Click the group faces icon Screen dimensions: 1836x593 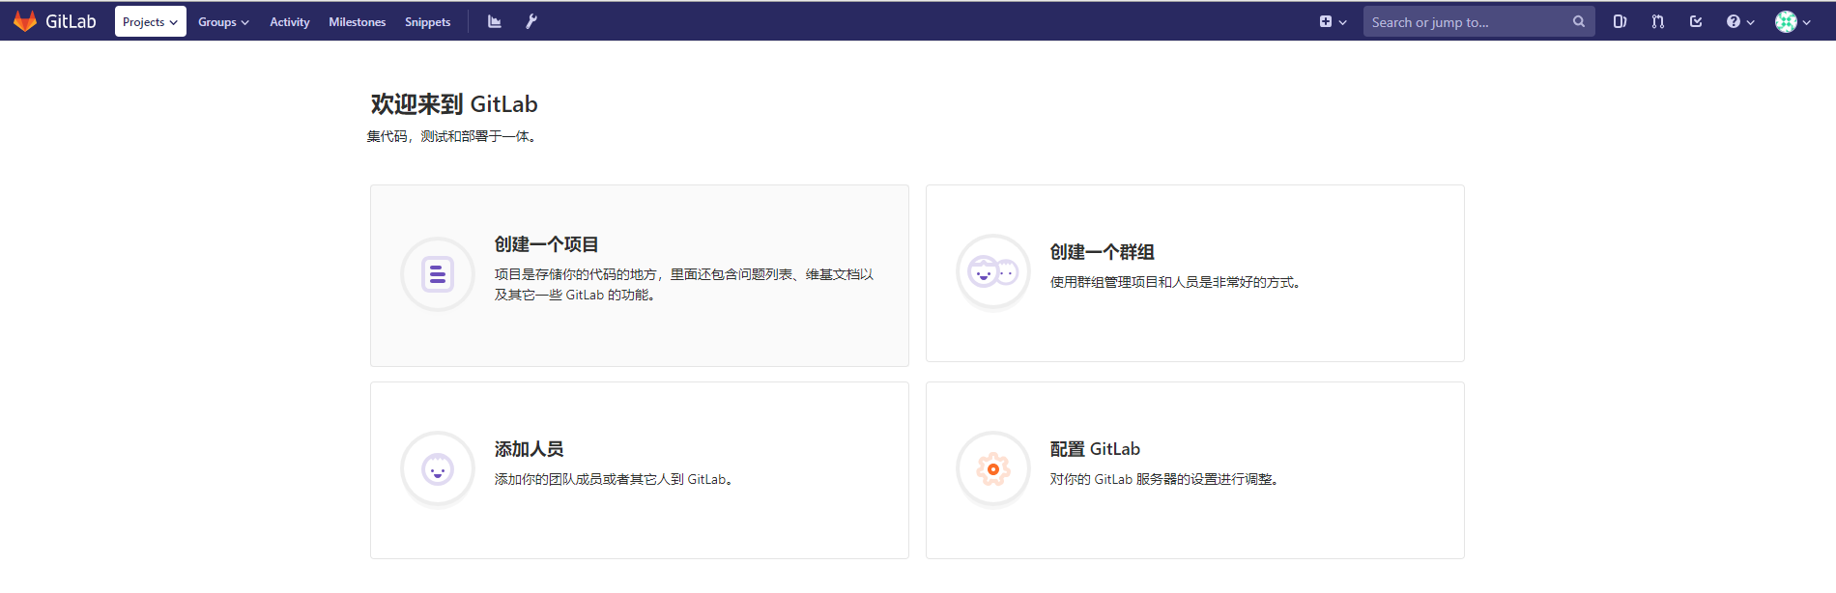point(992,273)
